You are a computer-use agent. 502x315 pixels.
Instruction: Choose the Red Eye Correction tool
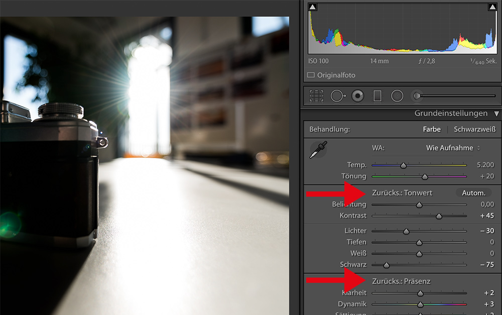pyautogui.click(x=357, y=96)
